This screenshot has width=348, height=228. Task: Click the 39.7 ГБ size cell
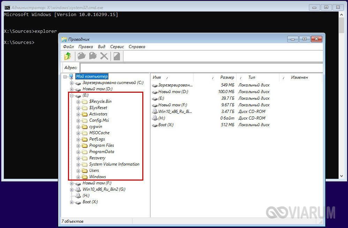click(x=228, y=98)
